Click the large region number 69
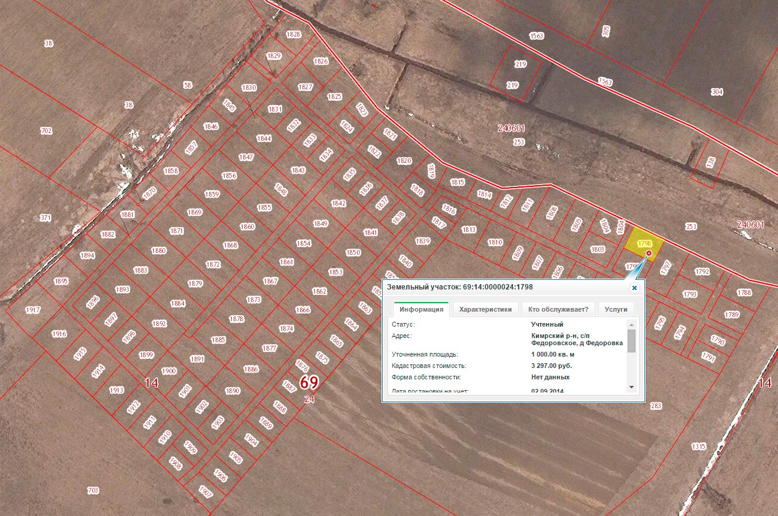The height and width of the screenshot is (516, 778). click(x=309, y=383)
